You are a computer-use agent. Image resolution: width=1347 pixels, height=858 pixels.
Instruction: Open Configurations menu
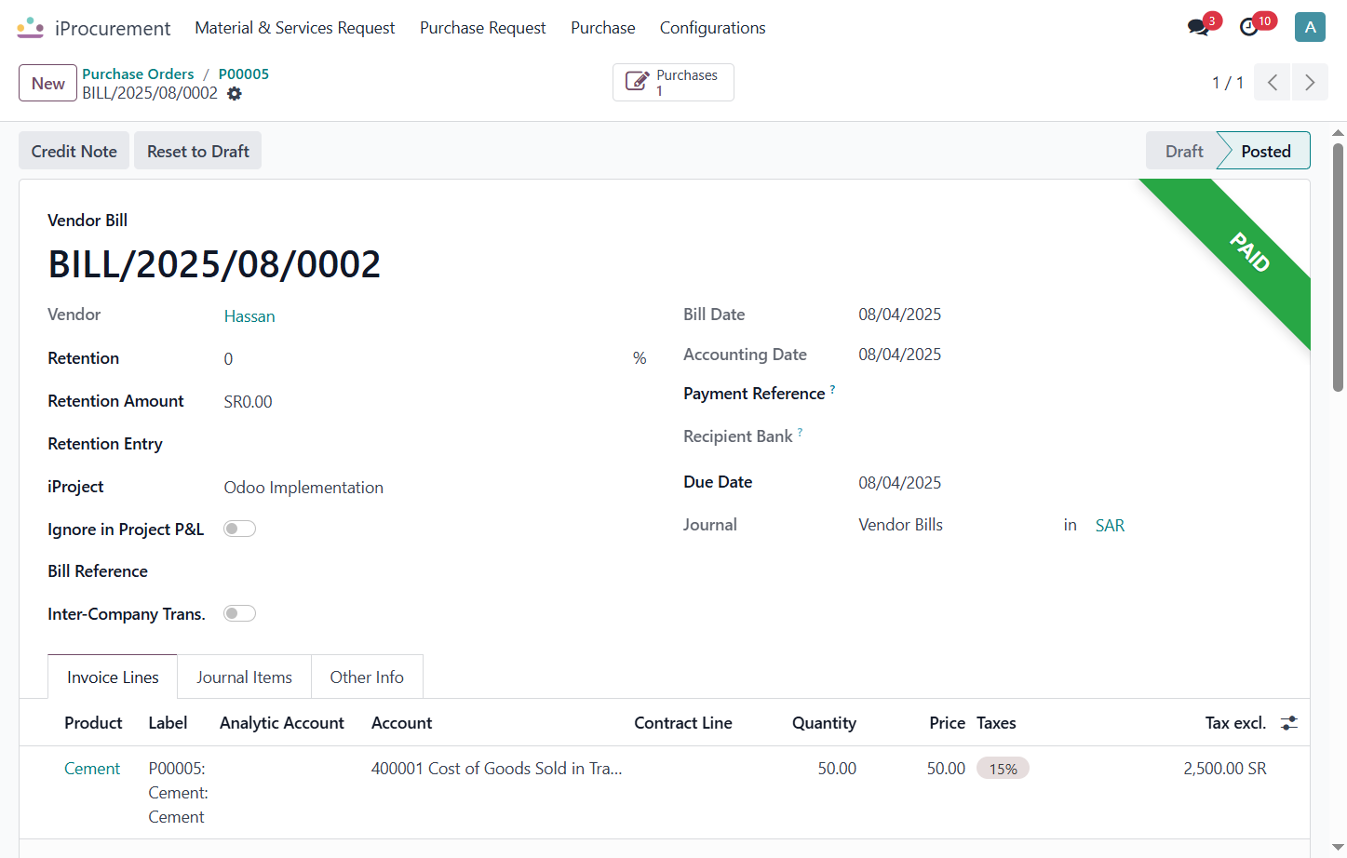pyautogui.click(x=713, y=28)
